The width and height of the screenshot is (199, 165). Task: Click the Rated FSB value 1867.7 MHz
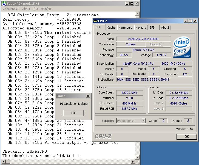pos(129,109)
